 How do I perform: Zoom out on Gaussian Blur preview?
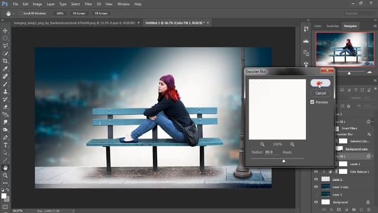(262, 144)
